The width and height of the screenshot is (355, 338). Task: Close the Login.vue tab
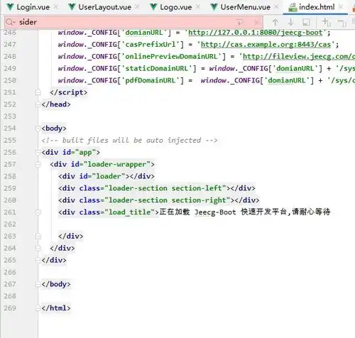click(x=56, y=7)
